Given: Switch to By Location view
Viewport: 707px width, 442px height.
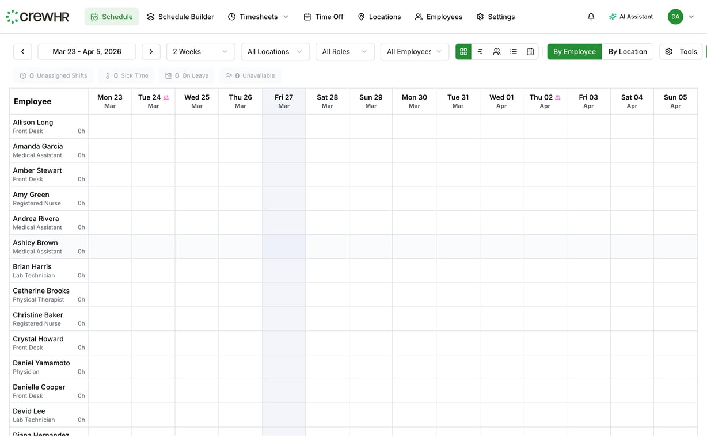Looking at the screenshot, I should pos(628,51).
